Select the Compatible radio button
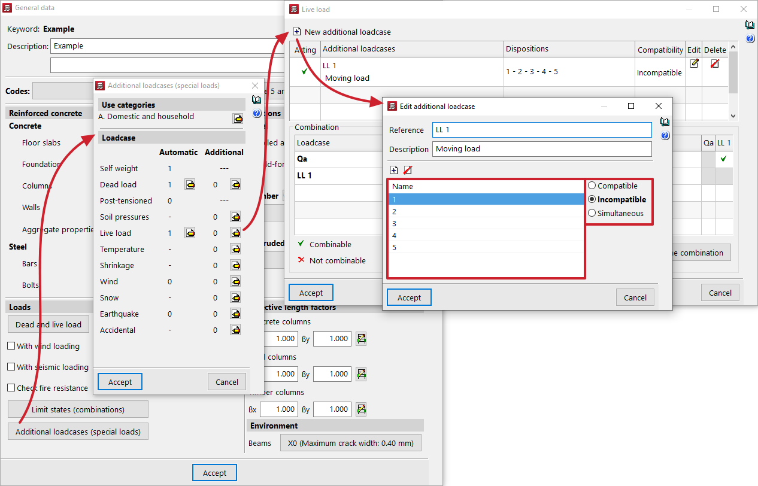The height and width of the screenshot is (486, 758). point(592,186)
